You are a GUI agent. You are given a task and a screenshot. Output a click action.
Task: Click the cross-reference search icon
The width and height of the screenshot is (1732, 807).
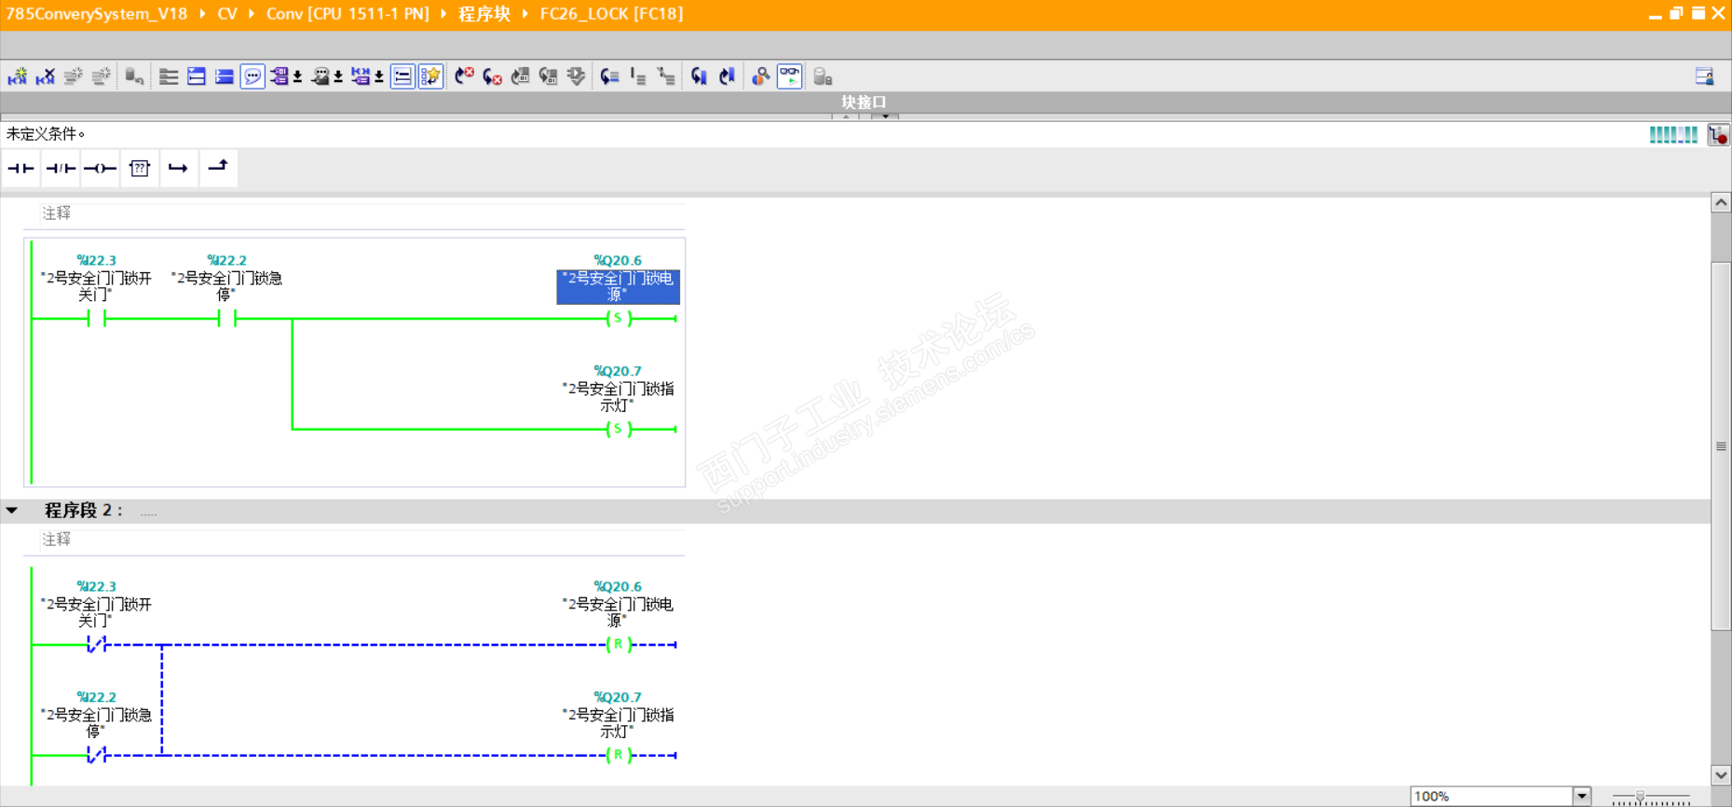pyautogui.click(x=760, y=76)
